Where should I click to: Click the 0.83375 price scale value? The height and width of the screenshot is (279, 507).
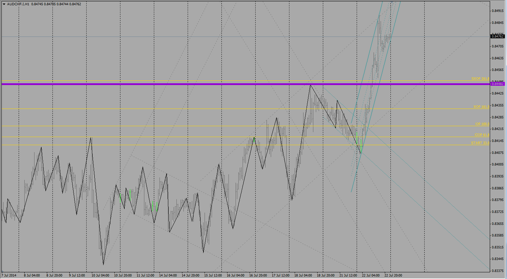pyautogui.click(x=498, y=271)
